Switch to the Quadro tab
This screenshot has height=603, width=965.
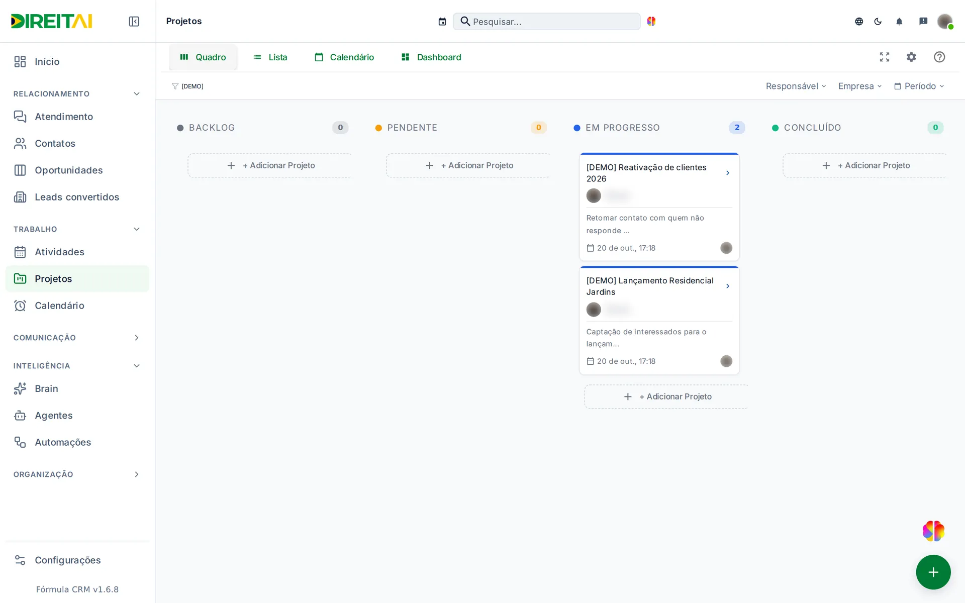point(203,57)
